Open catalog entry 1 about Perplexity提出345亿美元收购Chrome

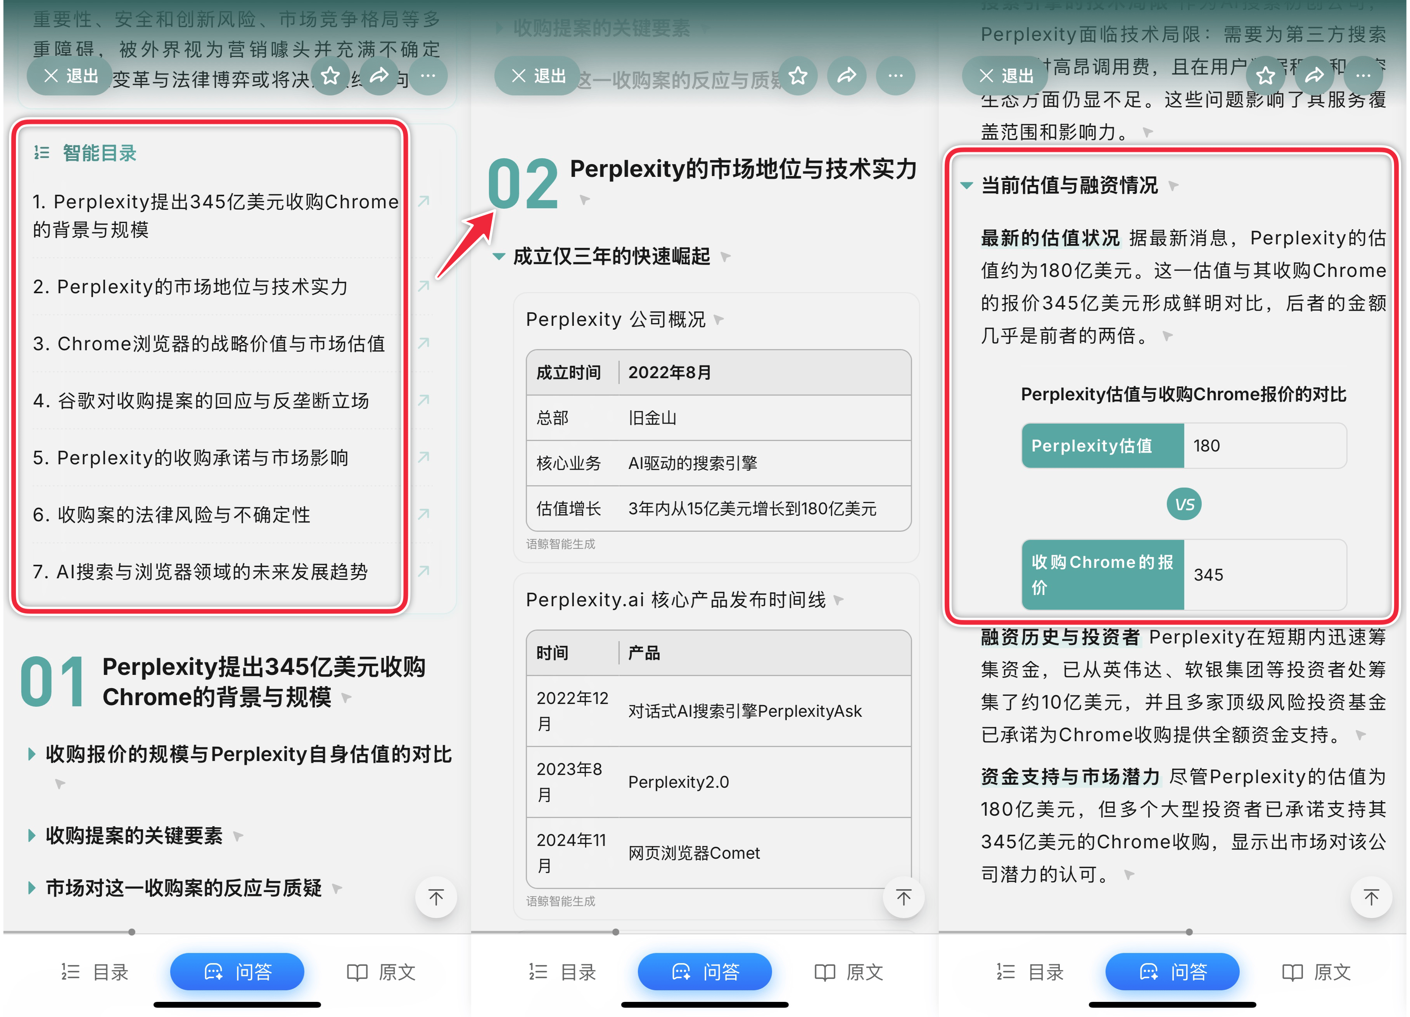coord(215,216)
